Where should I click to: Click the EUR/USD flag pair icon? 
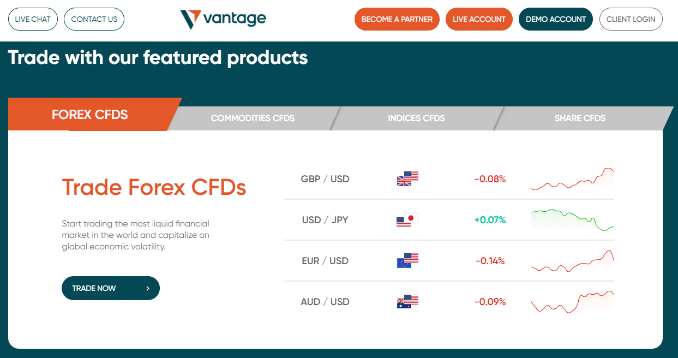click(x=407, y=261)
